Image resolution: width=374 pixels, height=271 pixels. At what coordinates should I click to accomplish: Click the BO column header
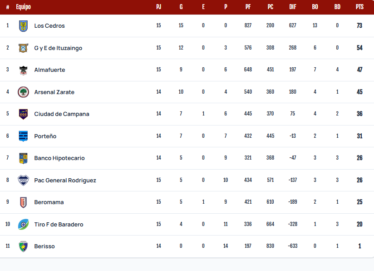[315, 7]
